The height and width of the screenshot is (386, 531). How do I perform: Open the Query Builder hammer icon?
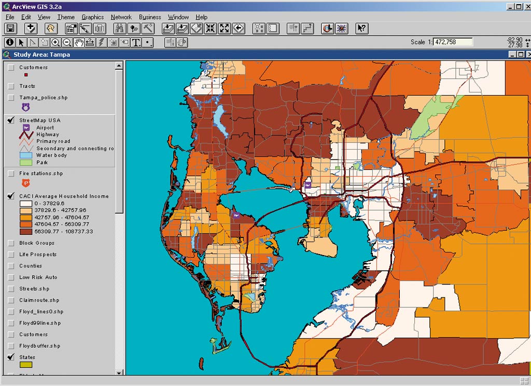[x=147, y=28]
